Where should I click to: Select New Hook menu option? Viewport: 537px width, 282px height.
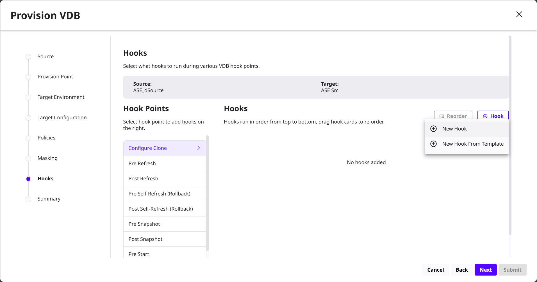click(454, 129)
